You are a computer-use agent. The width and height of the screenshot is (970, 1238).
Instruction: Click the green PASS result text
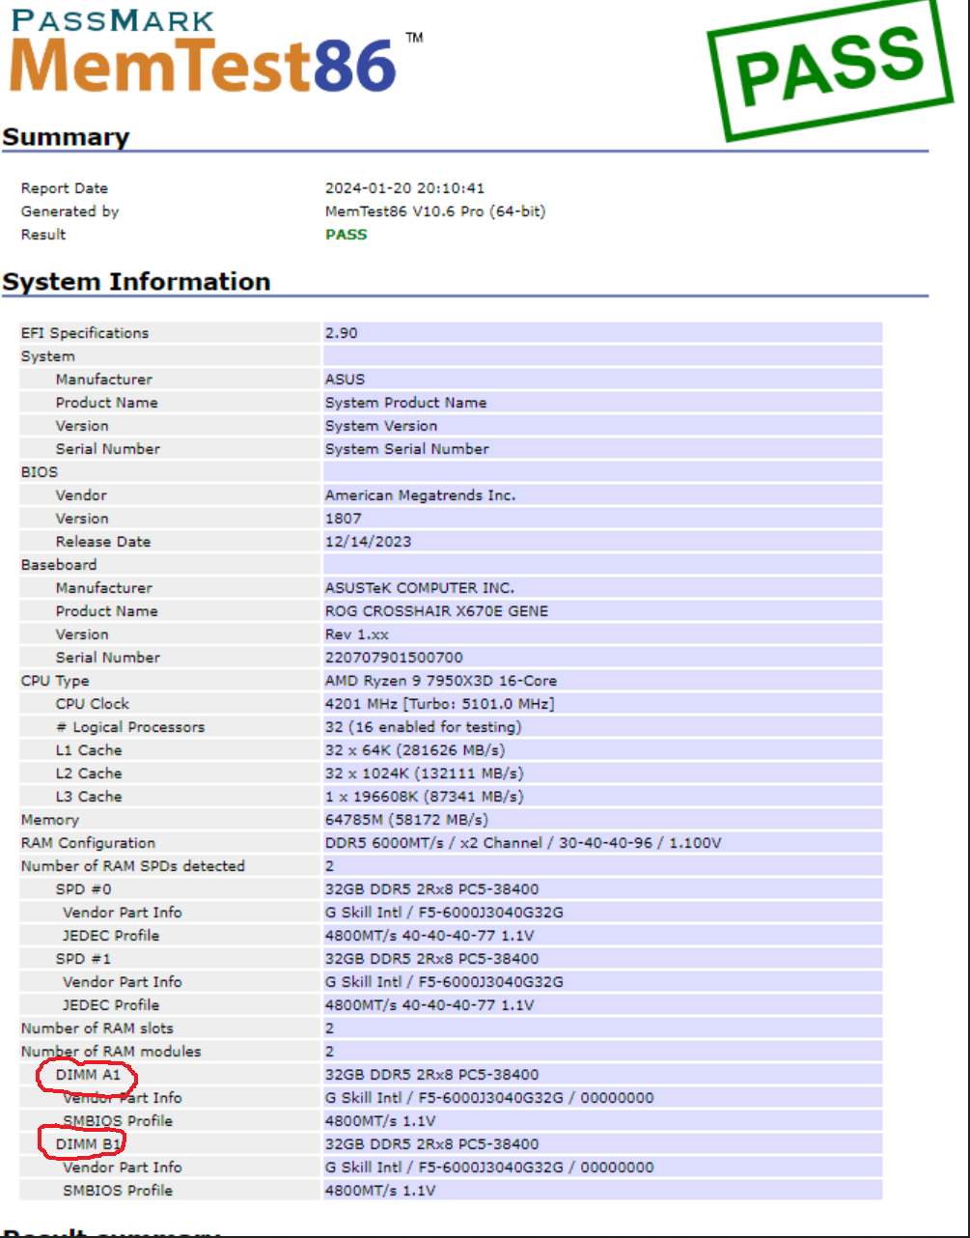pyautogui.click(x=346, y=235)
